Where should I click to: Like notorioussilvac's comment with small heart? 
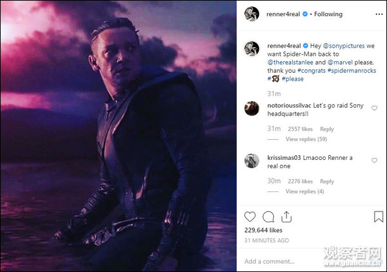(x=374, y=108)
